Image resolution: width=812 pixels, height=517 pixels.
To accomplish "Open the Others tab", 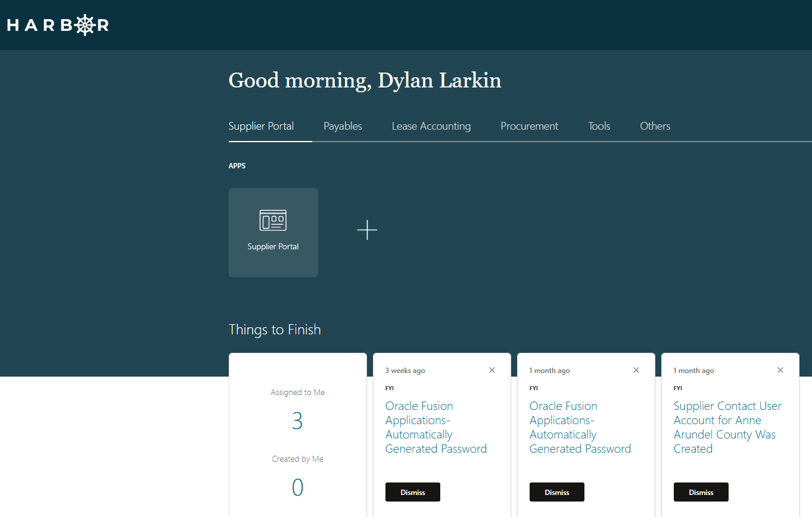I will (x=655, y=126).
